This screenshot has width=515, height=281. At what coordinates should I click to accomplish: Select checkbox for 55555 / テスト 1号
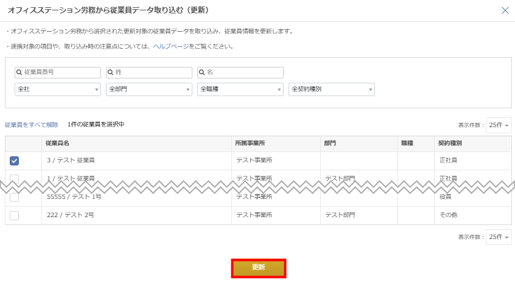click(x=15, y=198)
